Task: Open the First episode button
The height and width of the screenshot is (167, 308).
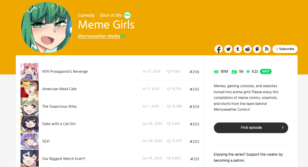Action: (251, 128)
